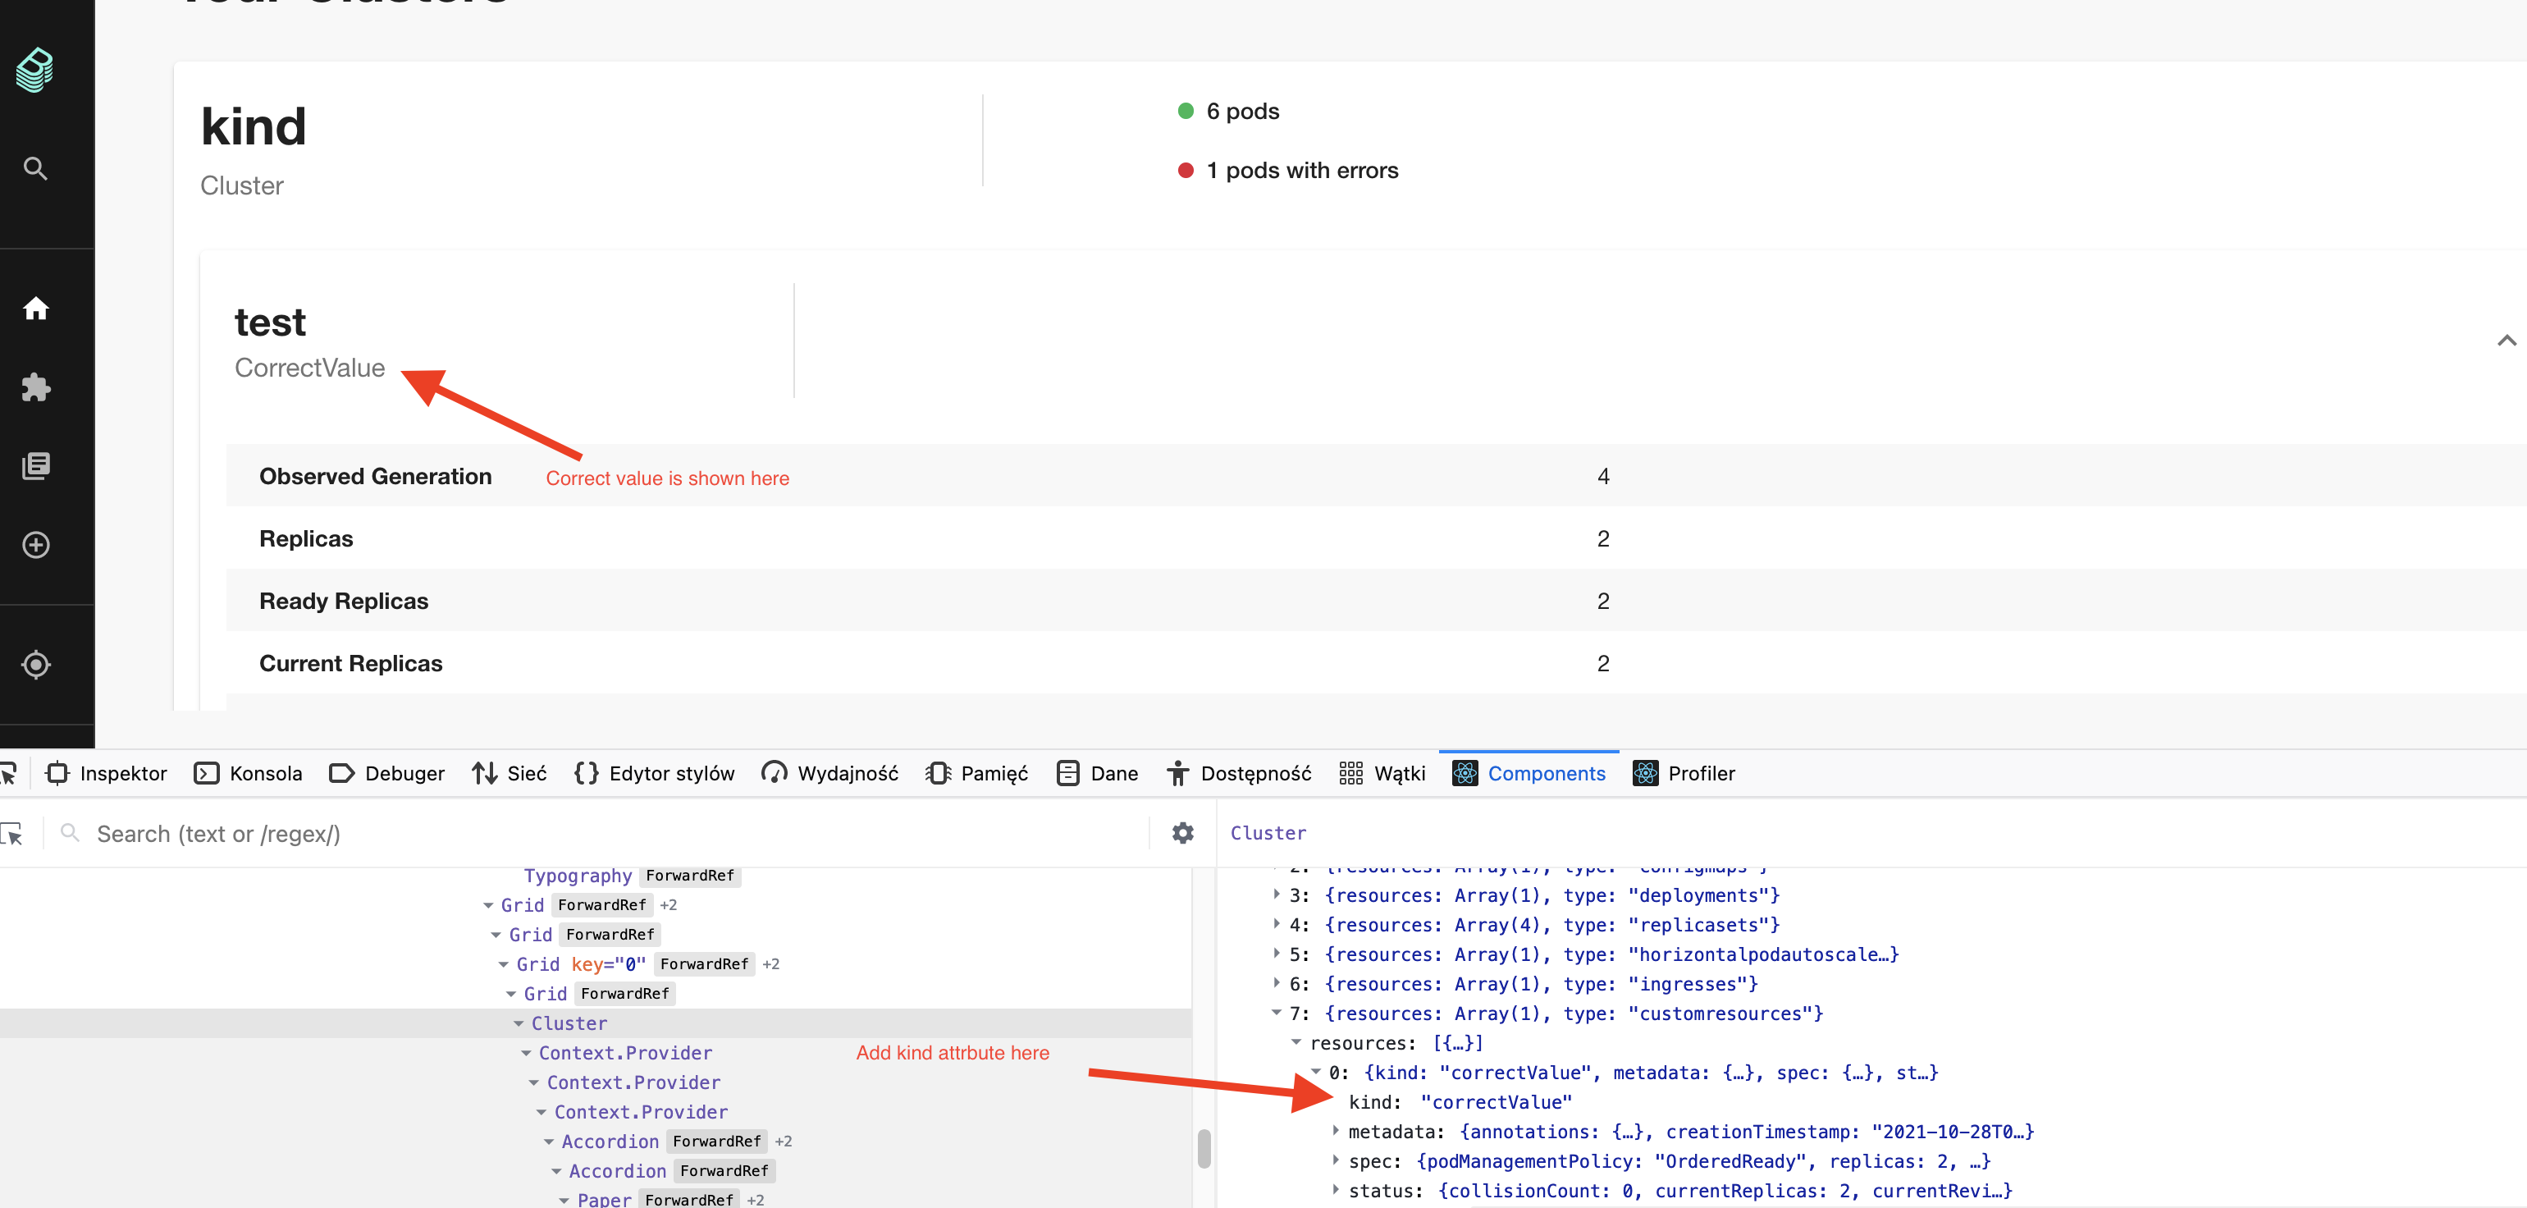Click the Cluster breadcrumb in right panel
This screenshot has height=1208, width=2527.
[x=1268, y=832]
